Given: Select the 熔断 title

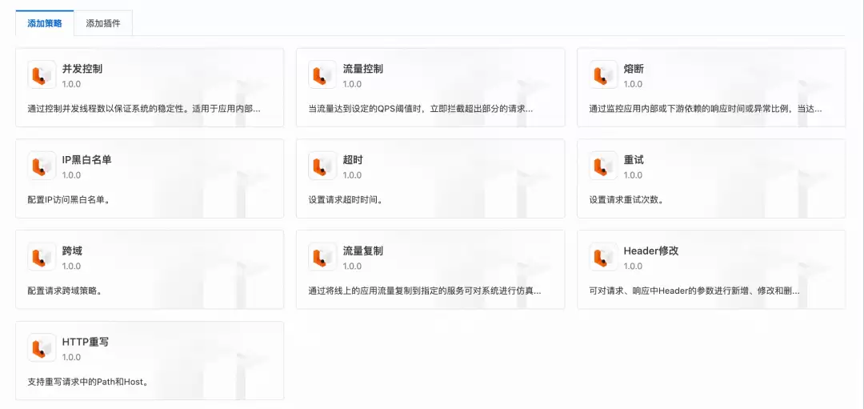Looking at the screenshot, I should [x=634, y=69].
